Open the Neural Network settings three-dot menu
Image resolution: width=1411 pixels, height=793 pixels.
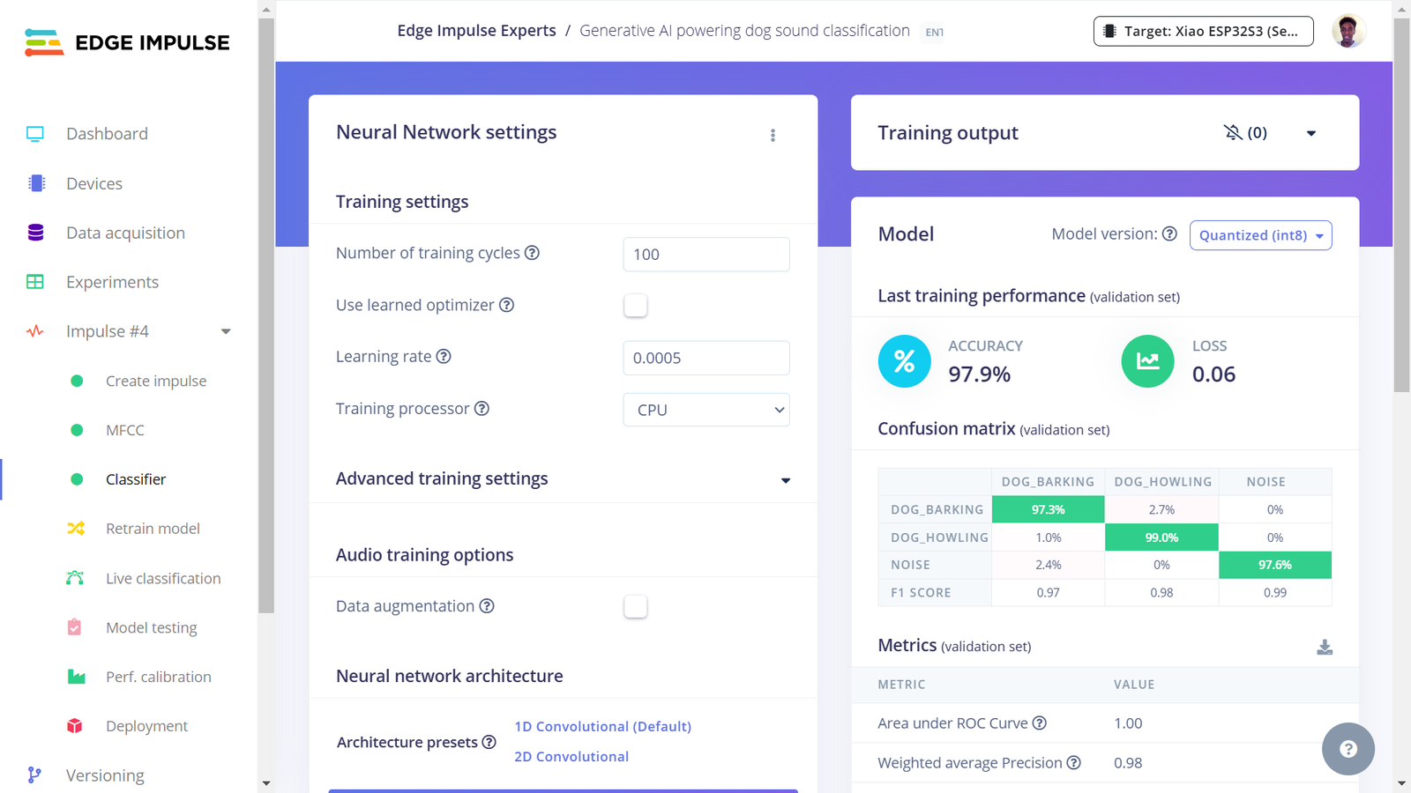coord(773,135)
